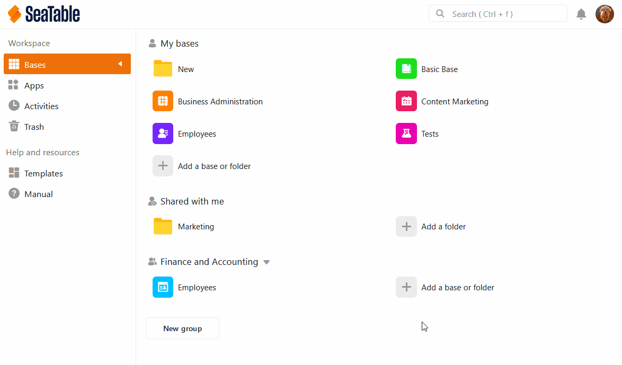Open the purple Employees base icon

(x=163, y=133)
